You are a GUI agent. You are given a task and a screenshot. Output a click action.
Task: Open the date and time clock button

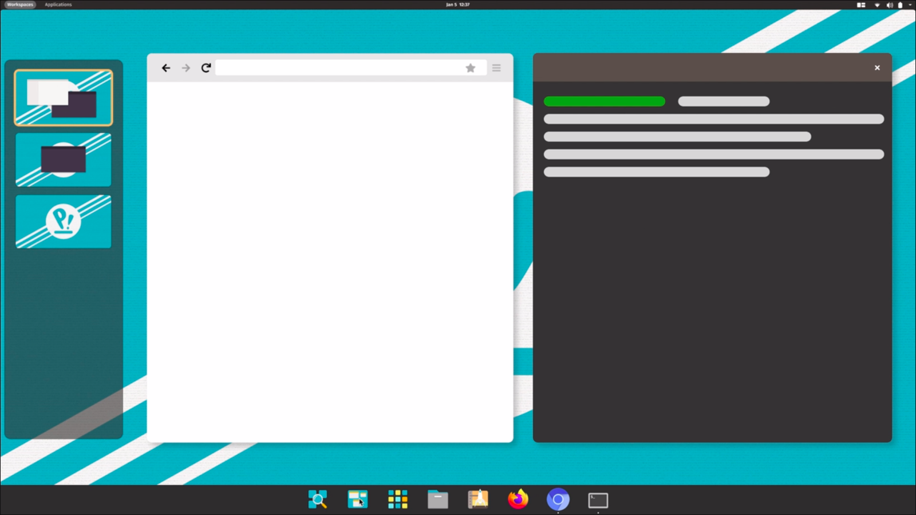pos(458,5)
